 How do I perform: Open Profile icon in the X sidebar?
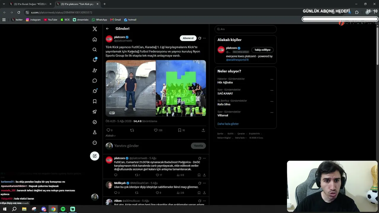[x=95, y=132]
